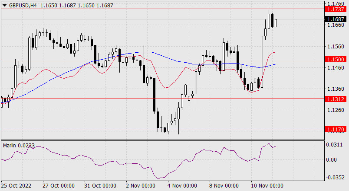This screenshot has width=349, height=191.
Task: Select the 1.1170 red price level label
Action: 336,129
